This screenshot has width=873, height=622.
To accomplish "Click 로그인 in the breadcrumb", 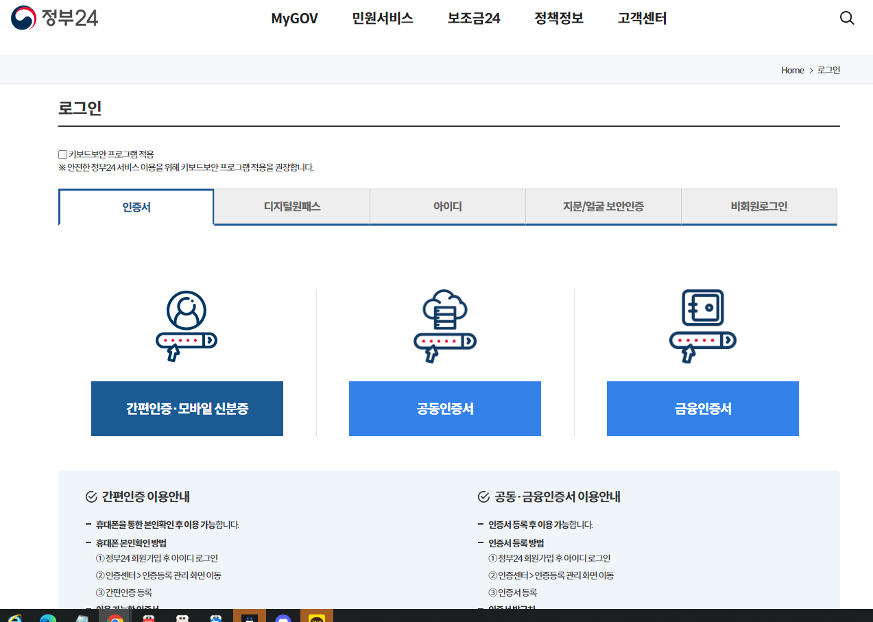I will (x=829, y=70).
